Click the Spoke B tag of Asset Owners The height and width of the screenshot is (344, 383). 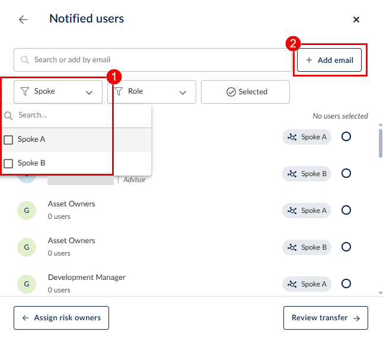307,247
